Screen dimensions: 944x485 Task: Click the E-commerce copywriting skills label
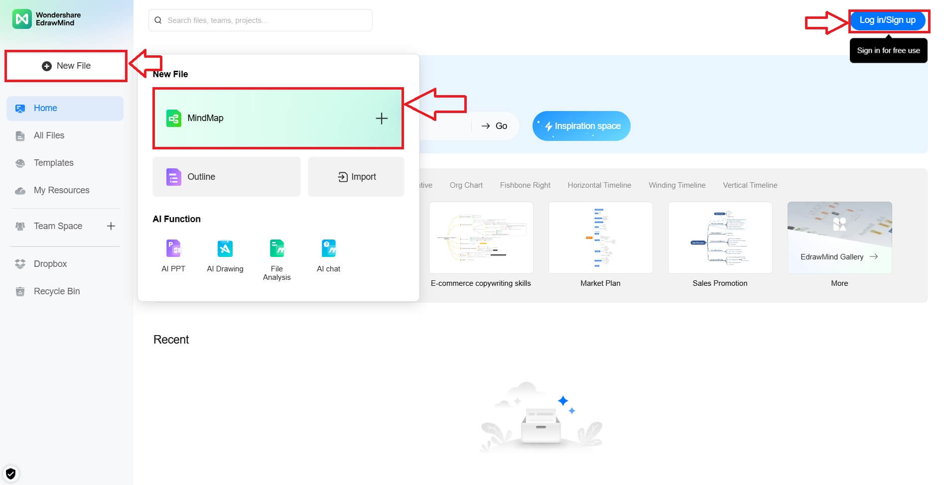481,283
